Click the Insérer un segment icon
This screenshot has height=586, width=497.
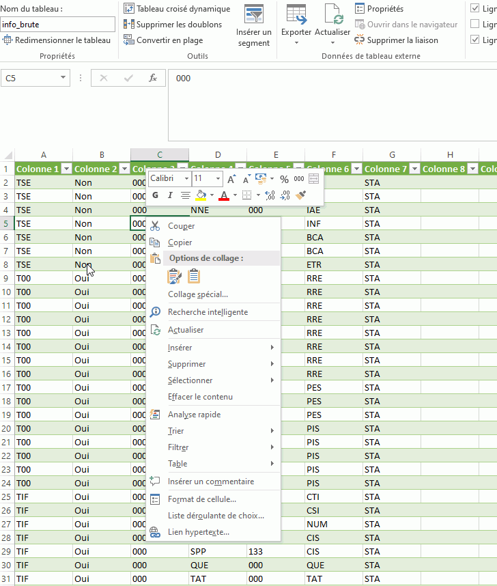254,26
